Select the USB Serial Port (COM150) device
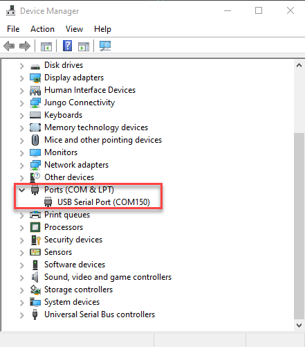This screenshot has width=305, height=347. pyautogui.click(x=104, y=202)
